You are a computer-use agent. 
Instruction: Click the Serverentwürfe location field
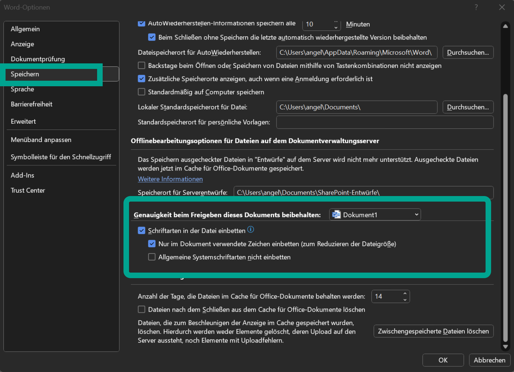pos(363,192)
